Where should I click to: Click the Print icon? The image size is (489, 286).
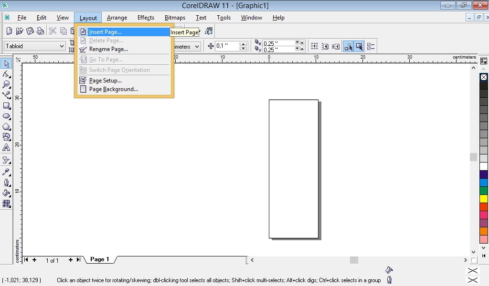(41, 31)
